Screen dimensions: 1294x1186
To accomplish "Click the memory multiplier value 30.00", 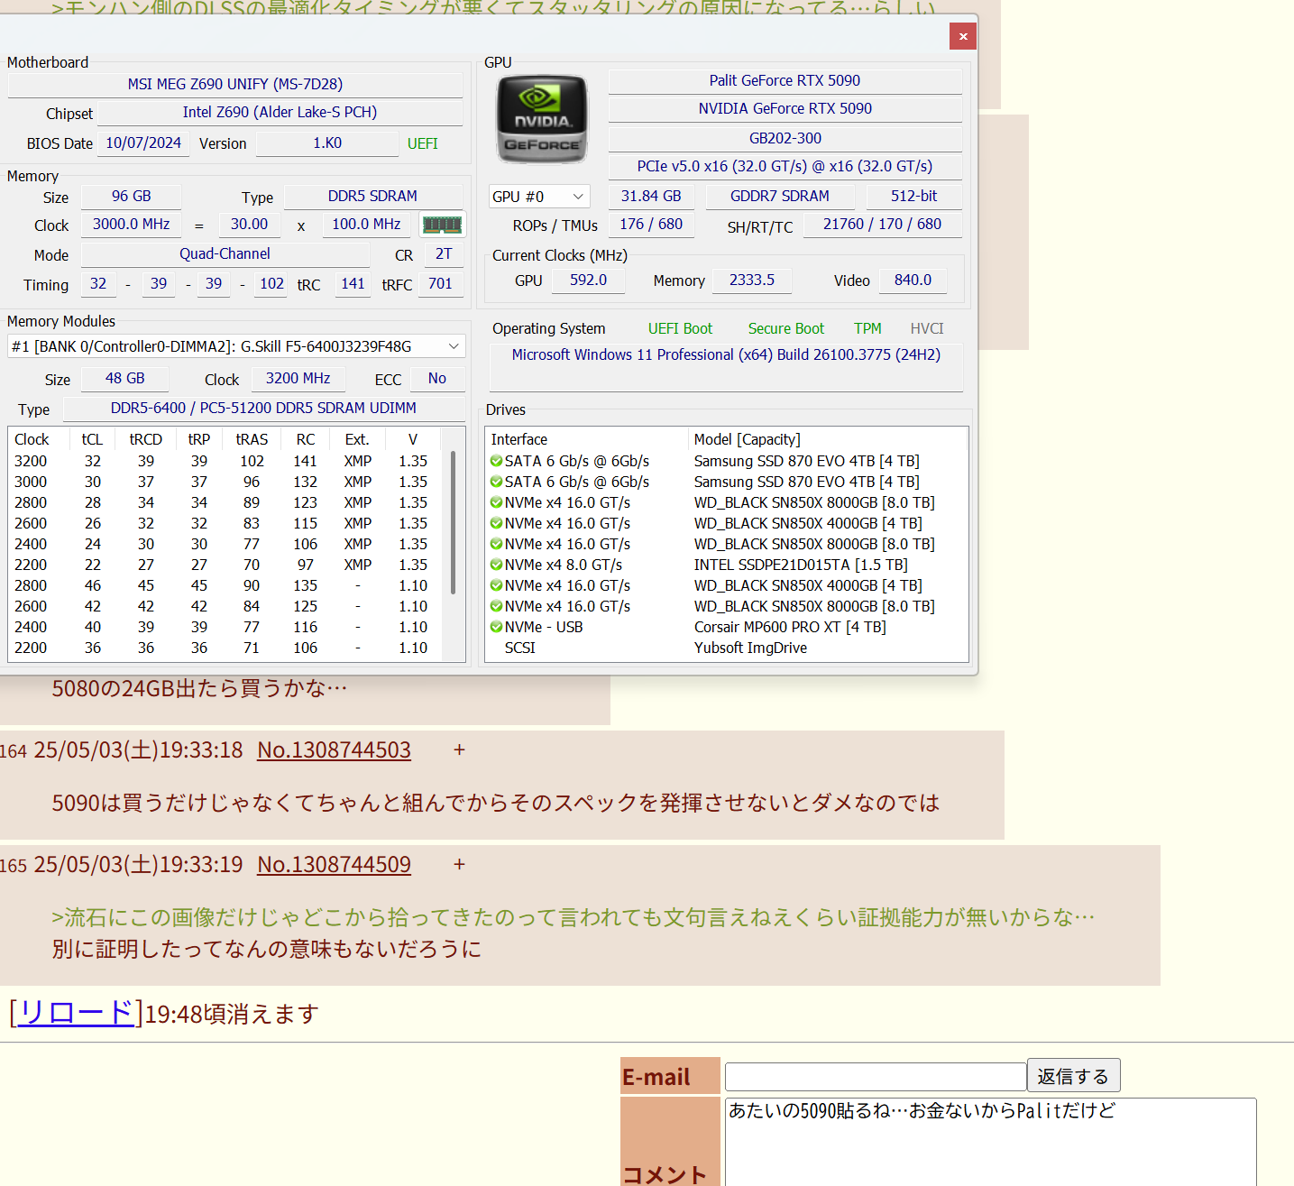I will point(249,224).
